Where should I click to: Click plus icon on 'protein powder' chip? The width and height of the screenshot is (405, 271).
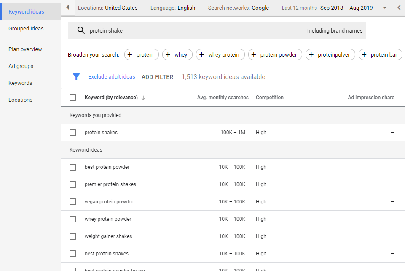(x=254, y=55)
